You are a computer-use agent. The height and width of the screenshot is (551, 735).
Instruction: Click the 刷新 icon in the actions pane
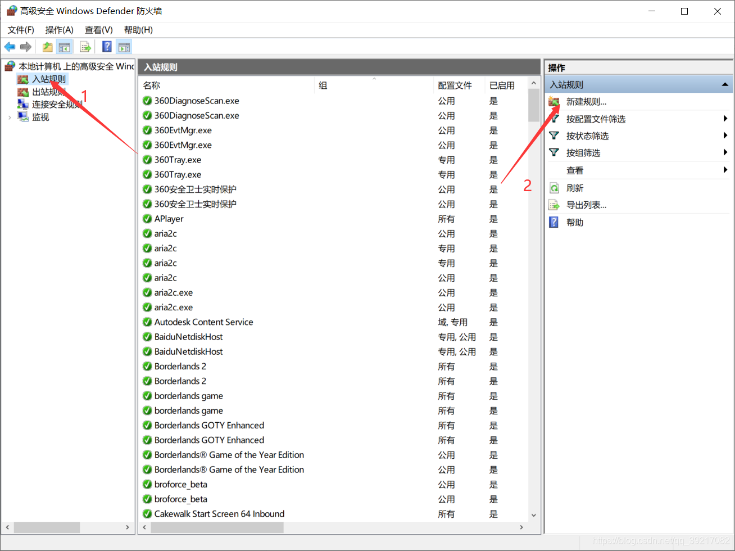click(554, 188)
